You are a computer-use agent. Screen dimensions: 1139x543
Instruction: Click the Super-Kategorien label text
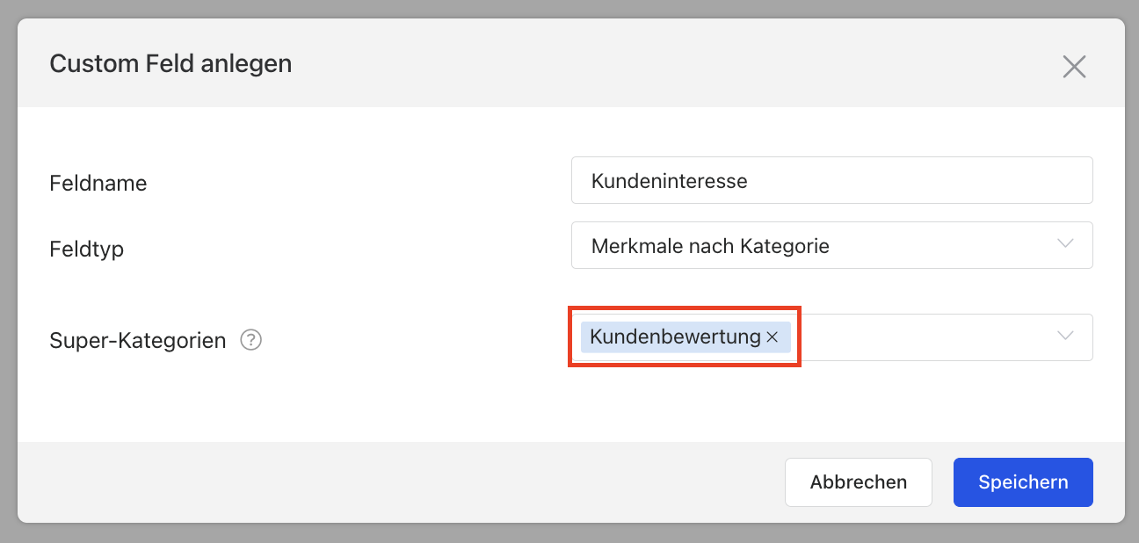tap(138, 340)
